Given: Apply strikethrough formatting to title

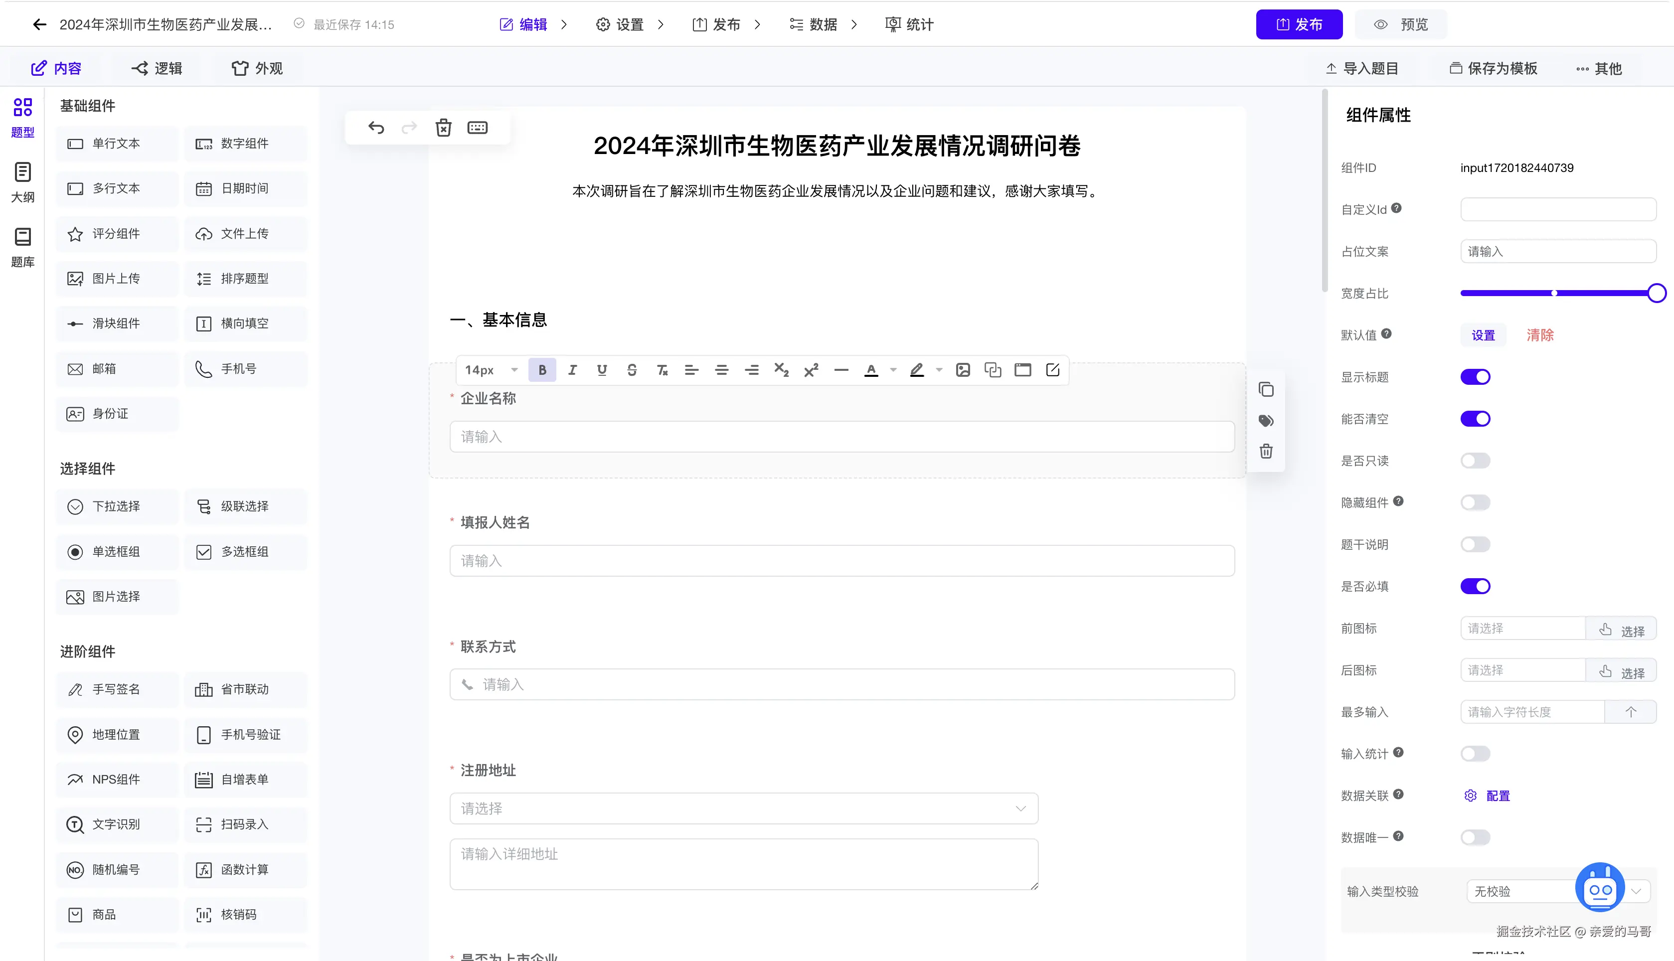Looking at the screenshot, I should pyautogui.click(x=632, y=370).
